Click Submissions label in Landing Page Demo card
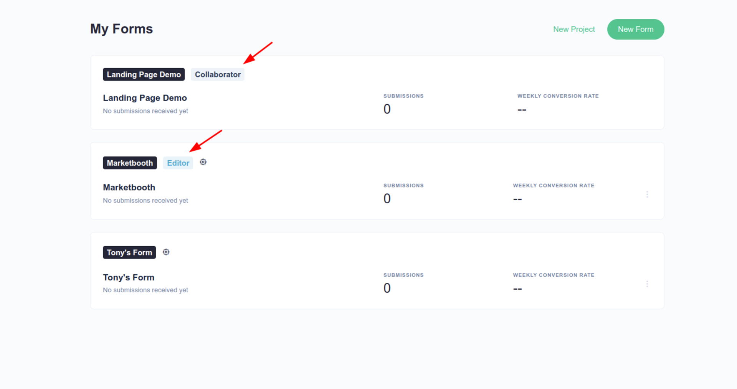The image size is (737, 389). click(403, 96)
